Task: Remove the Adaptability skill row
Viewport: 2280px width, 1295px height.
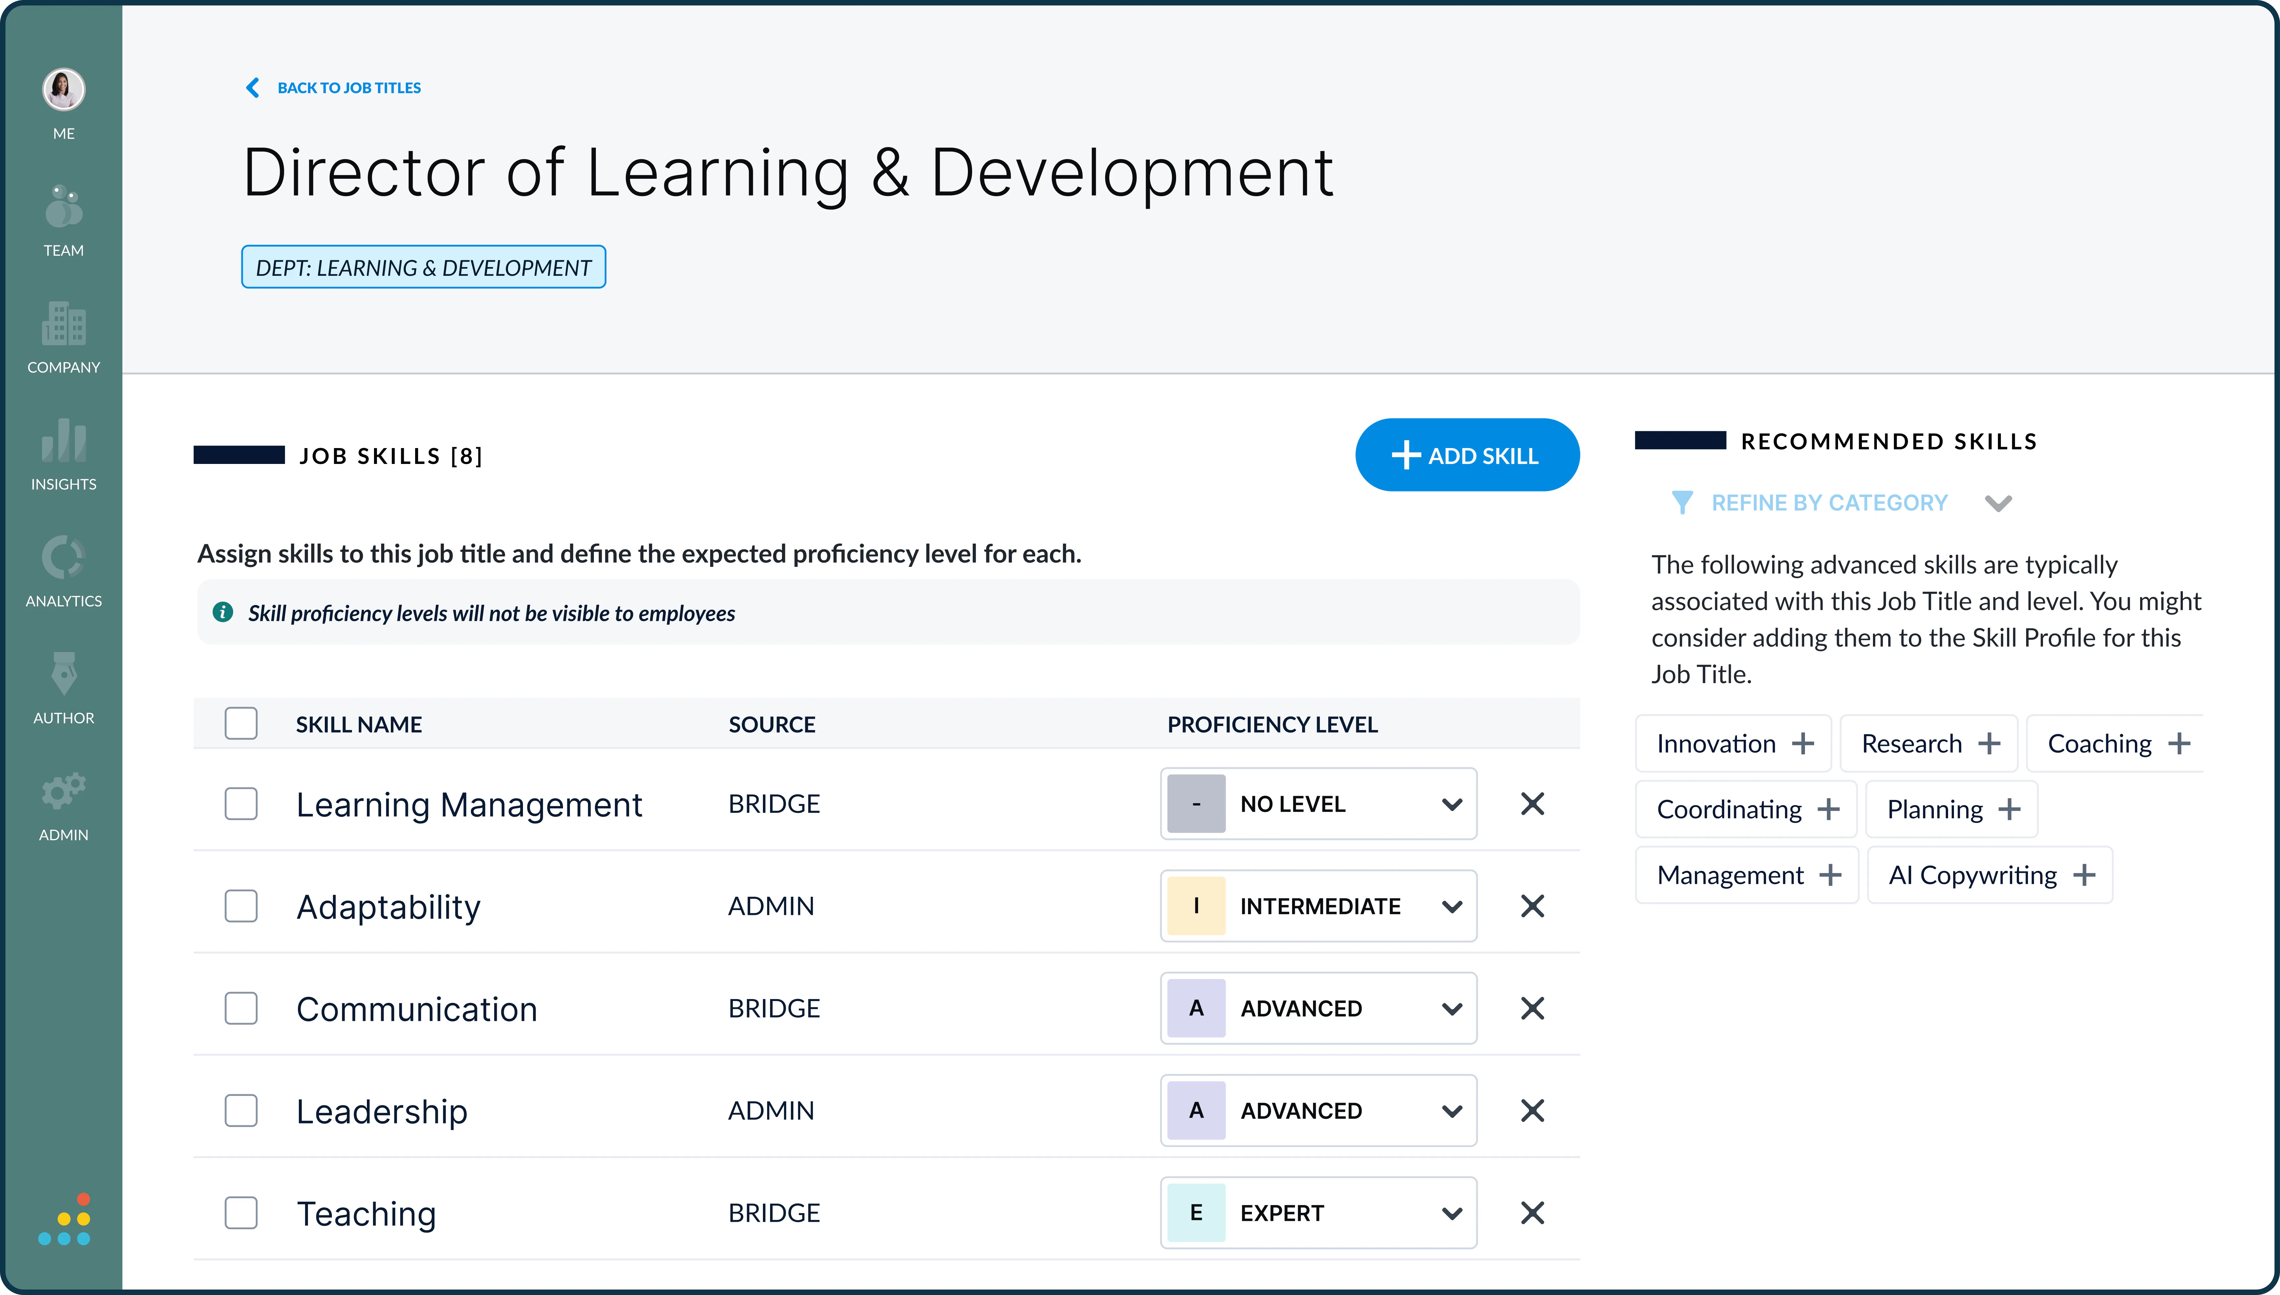Action: [x=1532, y=906]
